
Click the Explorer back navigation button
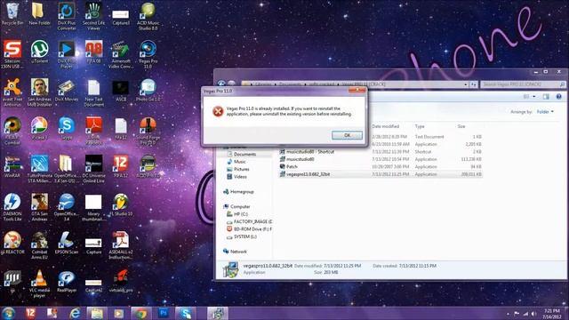pyautogui.click(x=221, y=84)
